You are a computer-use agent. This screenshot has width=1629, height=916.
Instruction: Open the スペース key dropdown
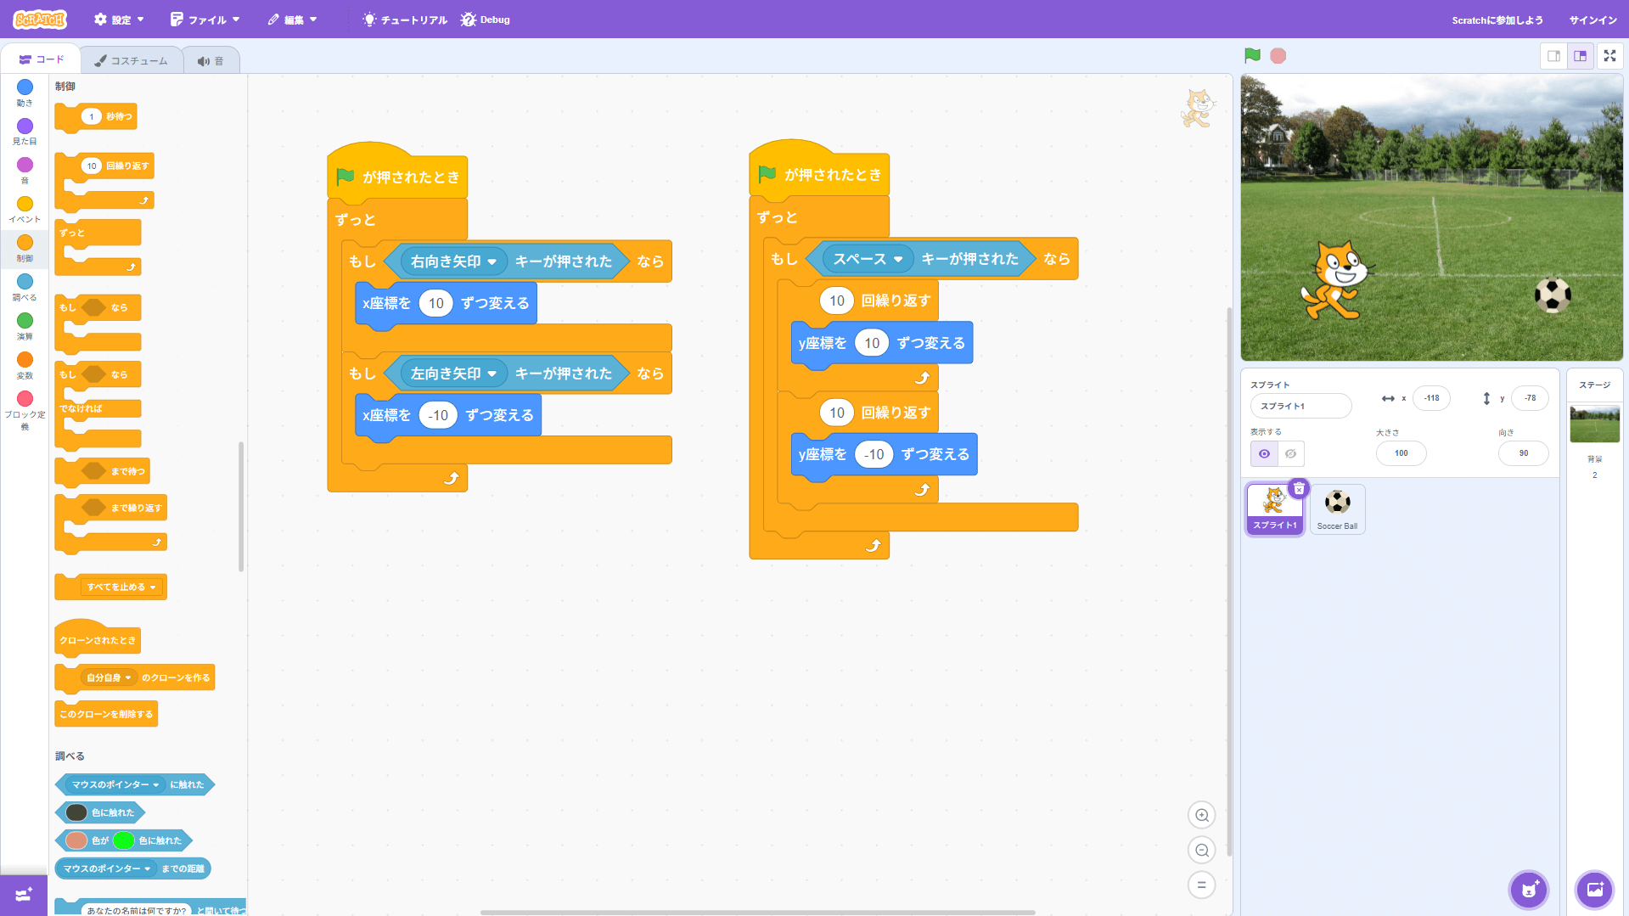click(897, 259)
